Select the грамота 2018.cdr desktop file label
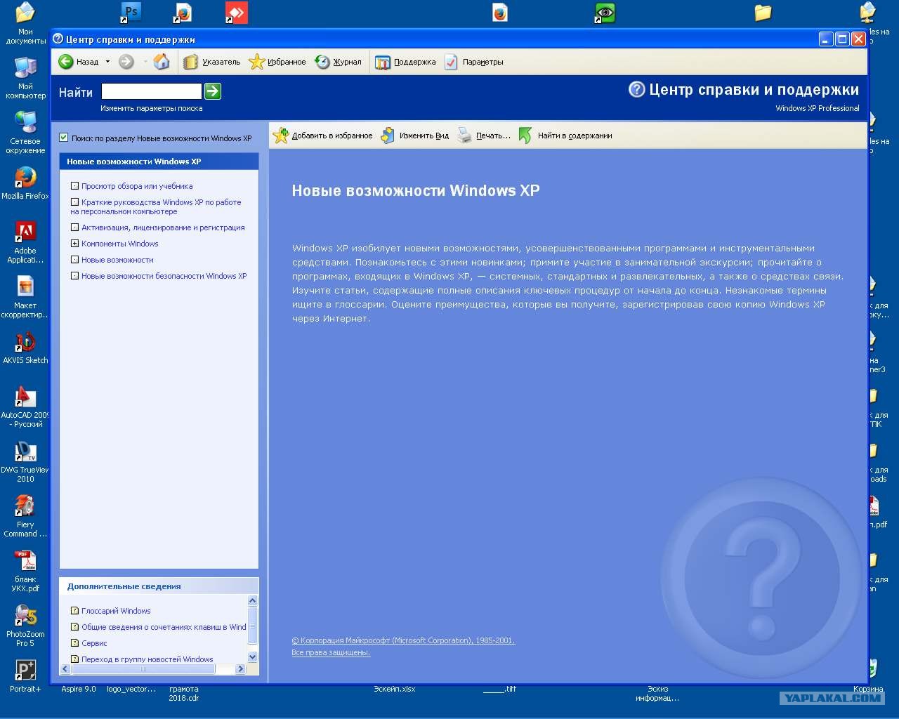The width and height of the screenshot is (899, 719). (184, 694)
